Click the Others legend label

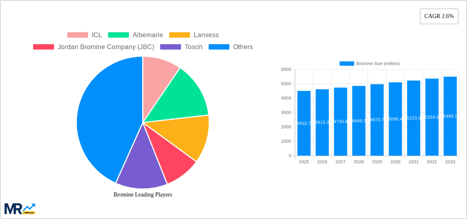[243, 47]
